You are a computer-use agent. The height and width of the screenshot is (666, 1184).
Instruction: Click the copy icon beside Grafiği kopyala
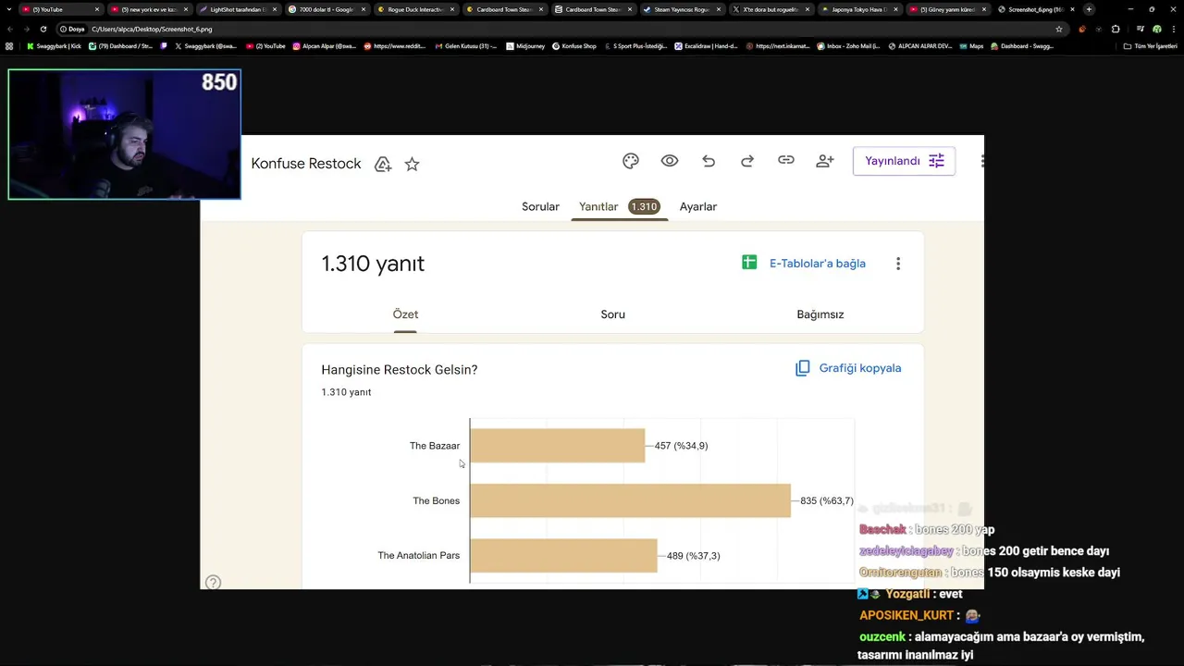[x=803, y=368]
